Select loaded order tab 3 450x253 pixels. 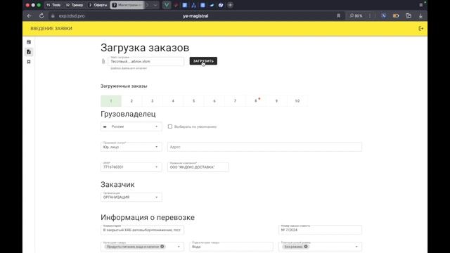tap(153, 101)
